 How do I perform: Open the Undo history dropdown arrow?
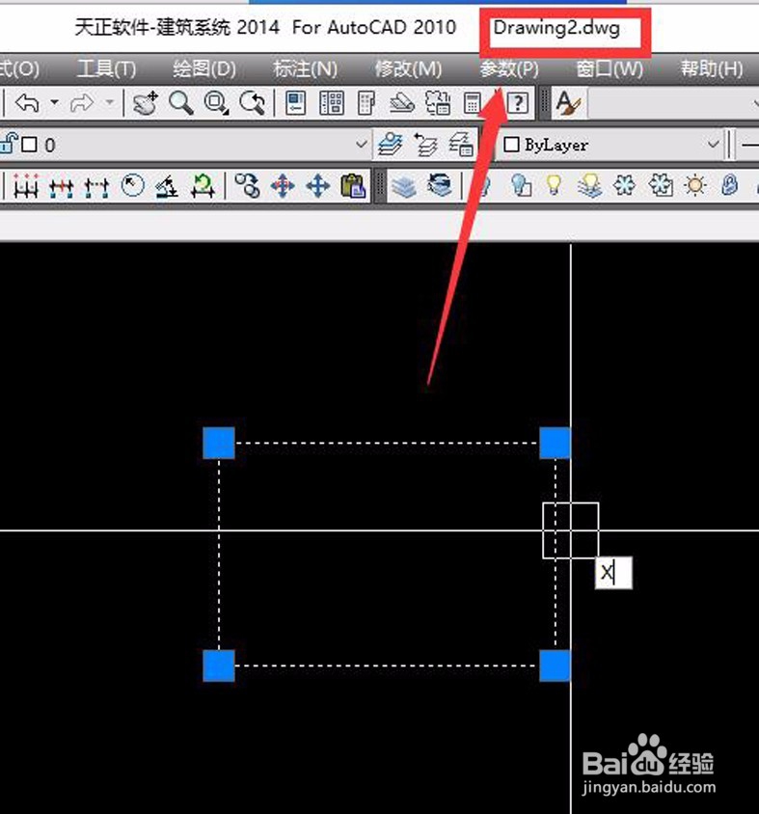(x=54, y=102)
